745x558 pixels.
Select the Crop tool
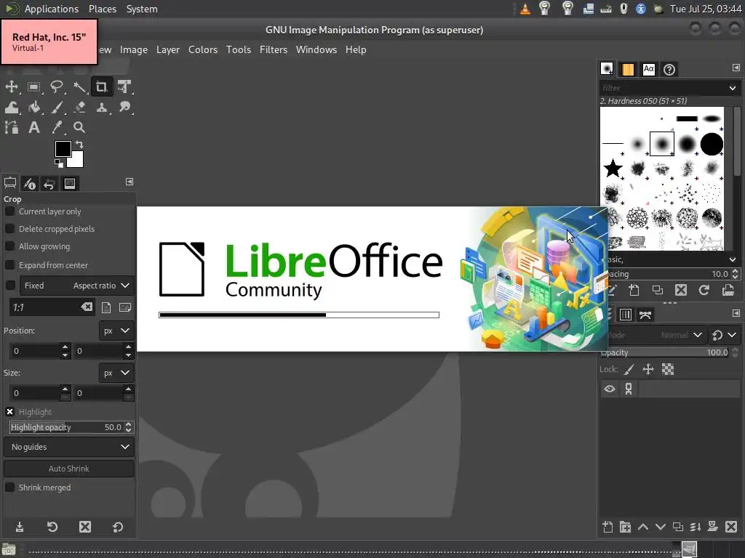(102, 87)
